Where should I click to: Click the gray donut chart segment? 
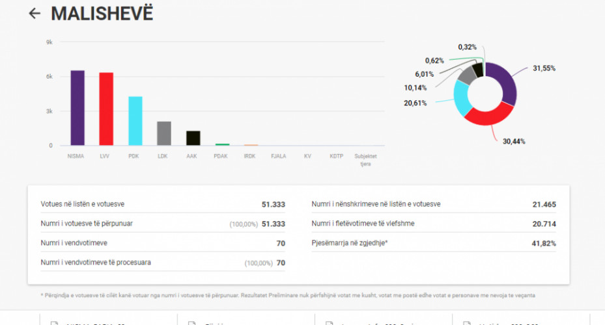[x=466, y=75]
